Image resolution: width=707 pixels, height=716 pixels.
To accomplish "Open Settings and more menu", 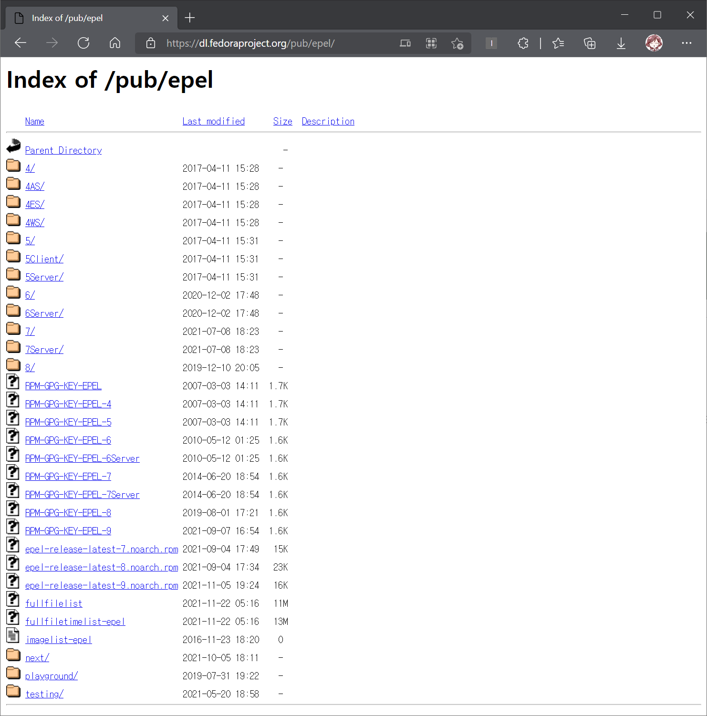I will (x=686, y=43).
